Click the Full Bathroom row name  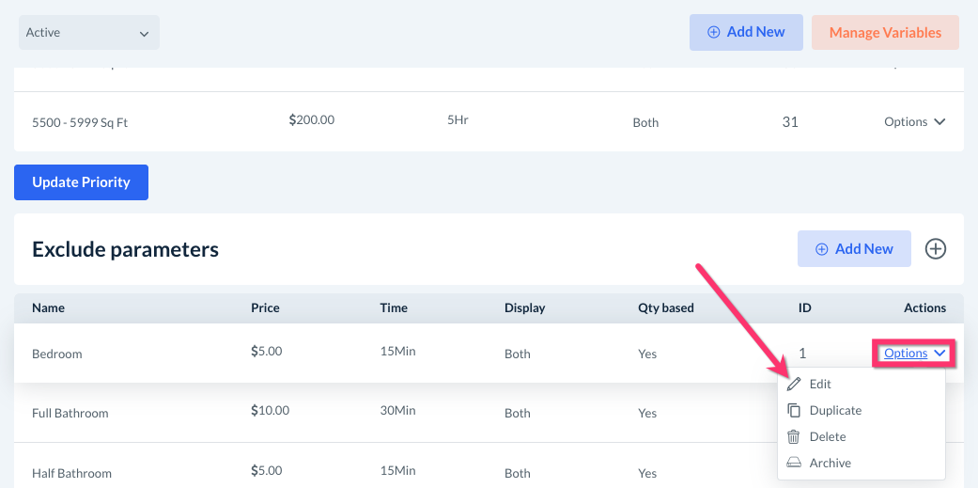70,413
